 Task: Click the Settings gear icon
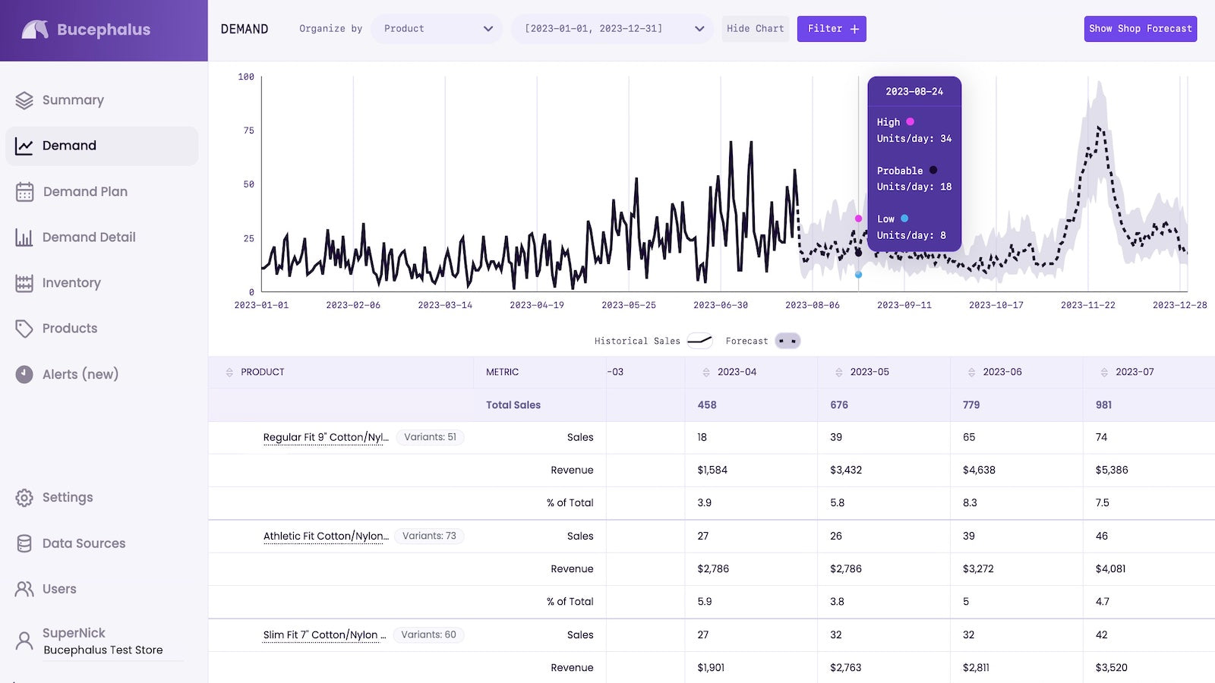(x=24, y=498)
